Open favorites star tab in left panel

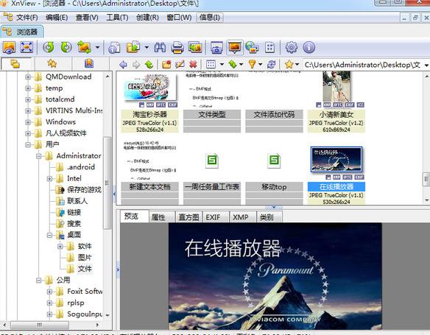pyautogui.click(x=52, y=63)
